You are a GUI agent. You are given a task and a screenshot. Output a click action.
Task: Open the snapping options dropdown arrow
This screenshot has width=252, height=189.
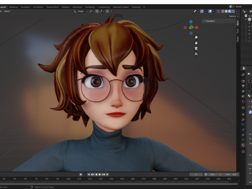(102, 11)
